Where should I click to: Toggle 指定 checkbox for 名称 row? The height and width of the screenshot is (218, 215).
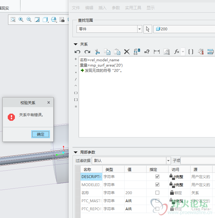point(157,193)
